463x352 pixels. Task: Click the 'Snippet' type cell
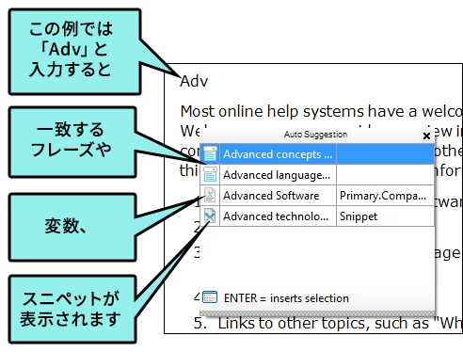(385, 216)
